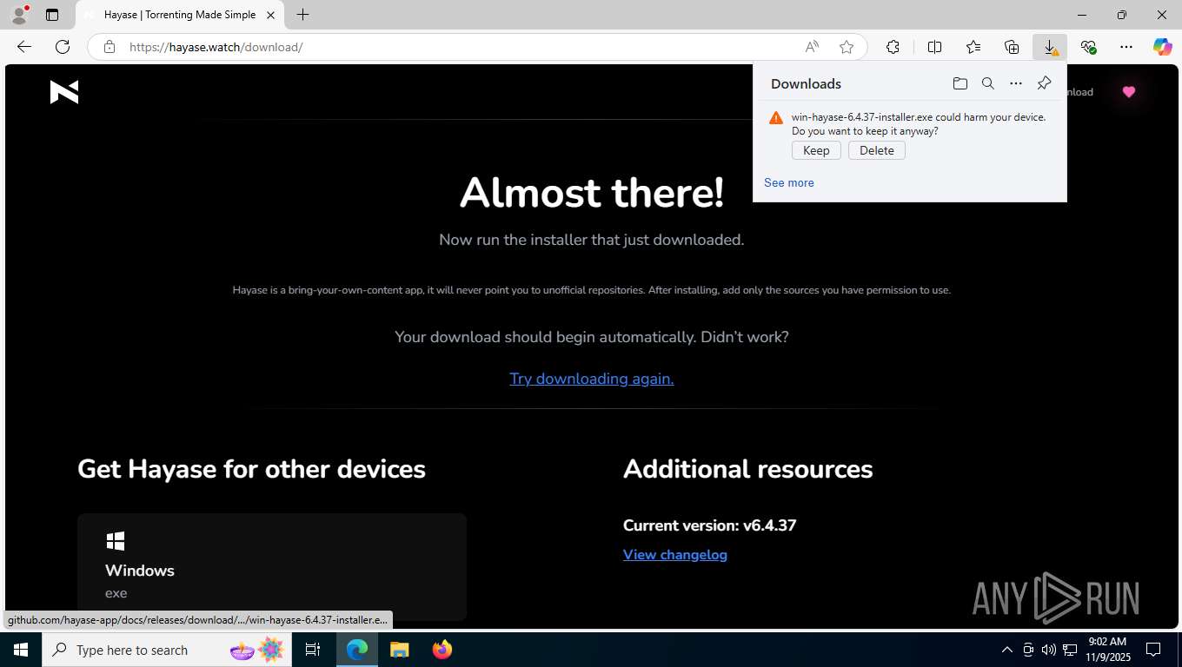Screen dimensions: 1182x667
Task: Show hidden system tray icons
Action: 1006,650
